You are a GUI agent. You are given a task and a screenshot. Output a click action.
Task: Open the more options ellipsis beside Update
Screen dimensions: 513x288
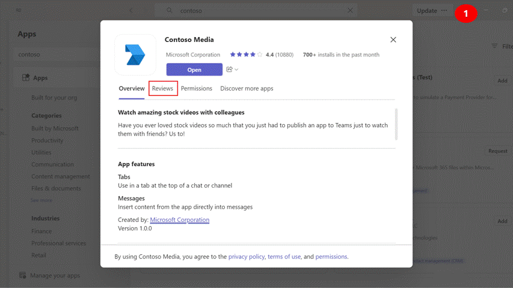(444, 10)
